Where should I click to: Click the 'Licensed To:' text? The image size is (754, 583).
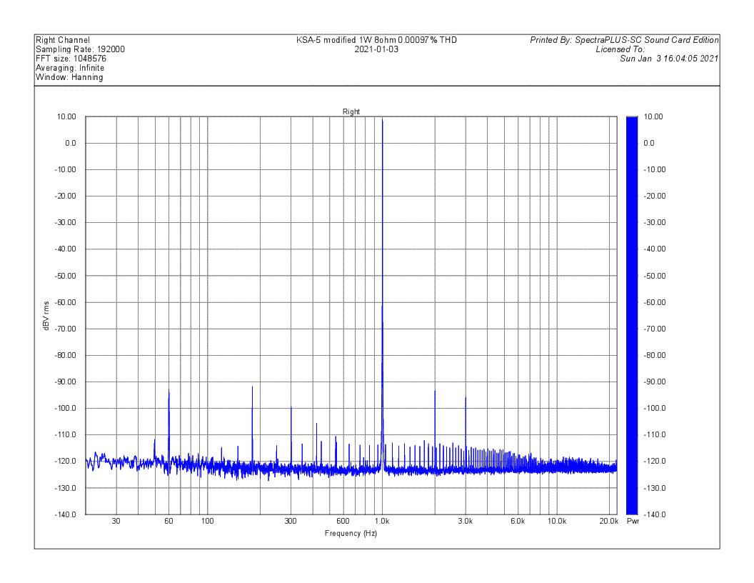click(x=620, y=49)
